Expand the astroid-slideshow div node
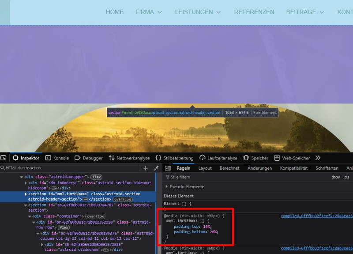This screenshot has width=353, height=254. point(42,245)
